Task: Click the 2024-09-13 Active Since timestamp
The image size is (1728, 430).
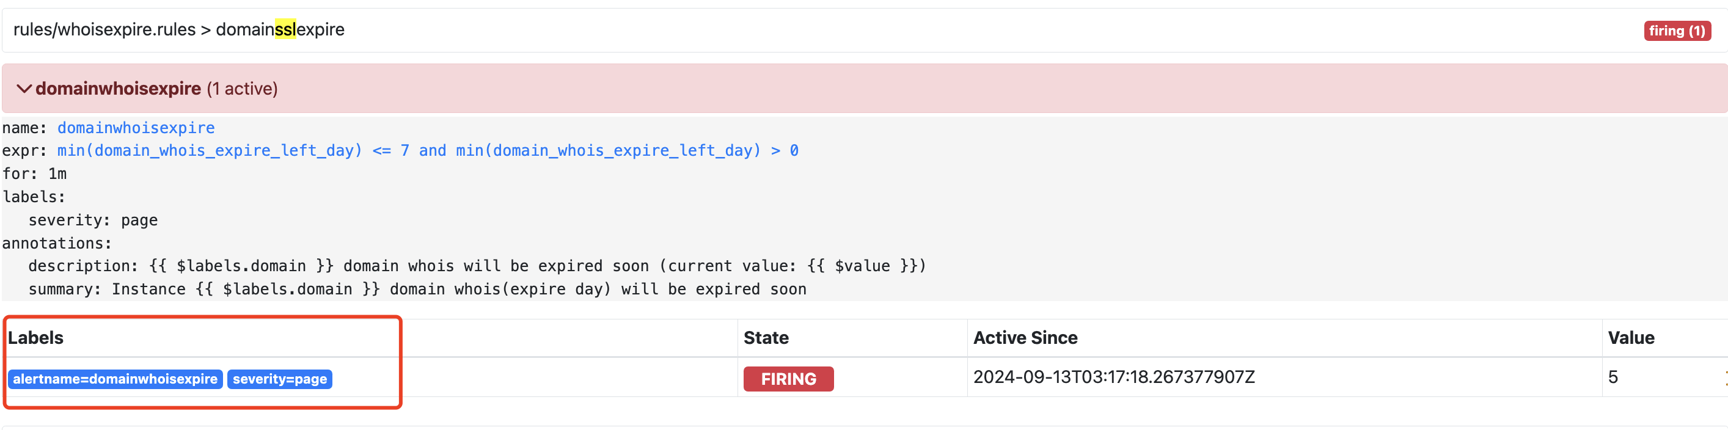Action: pyautogui.click(x=1113, y=377)
